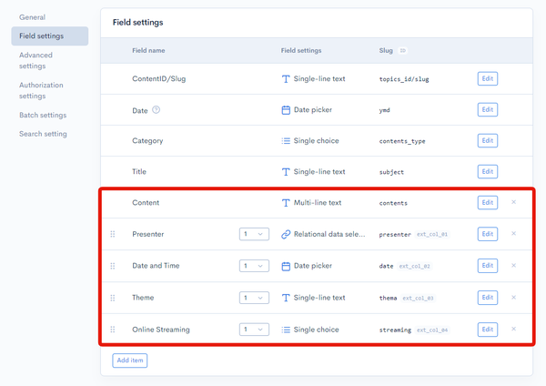Grab the drag handle for Presenter
Viewport: 546px width, 386px height.
pyautogui.click(x=113, y=234)
